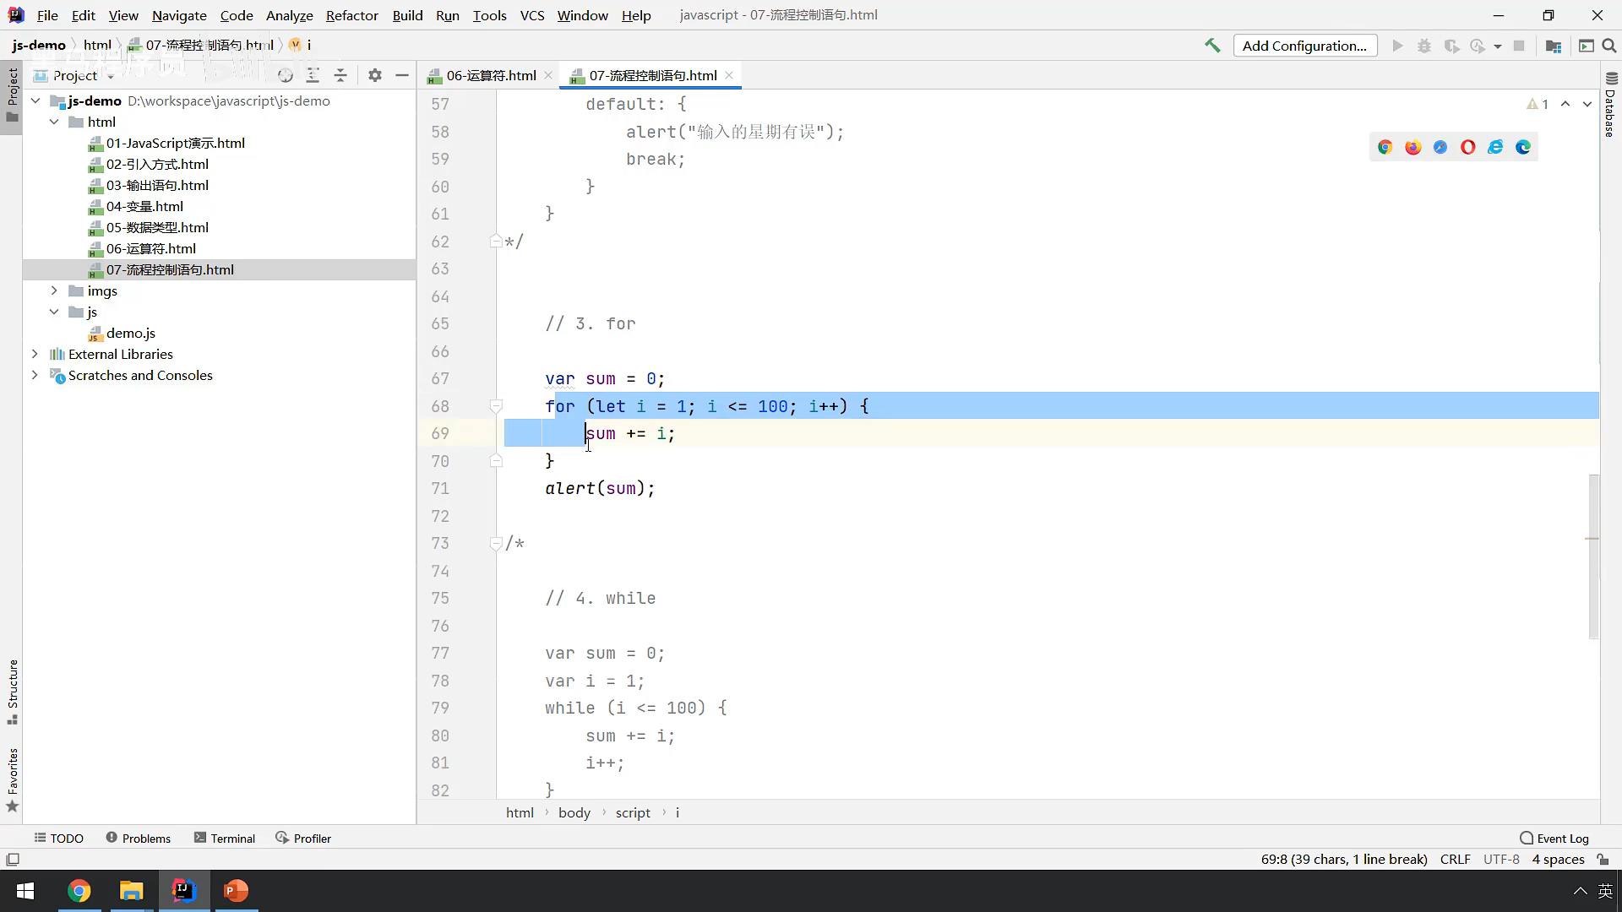Expand the imgs folder

point(54,290)
